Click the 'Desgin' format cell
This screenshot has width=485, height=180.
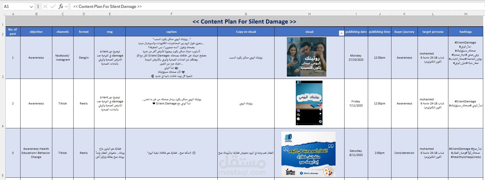(84, 57)
